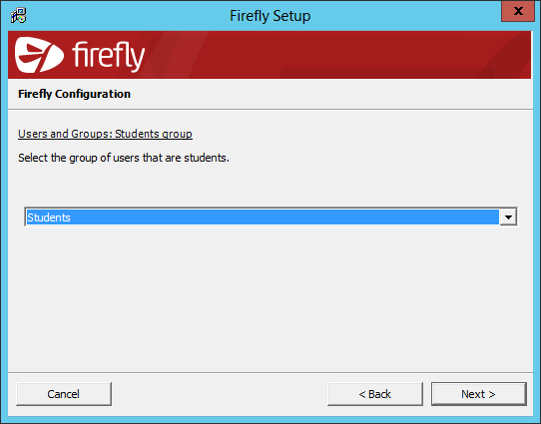Close the Firefly Setup window
The width and height of the screenshot is (541, 424).
pos(517,11)
